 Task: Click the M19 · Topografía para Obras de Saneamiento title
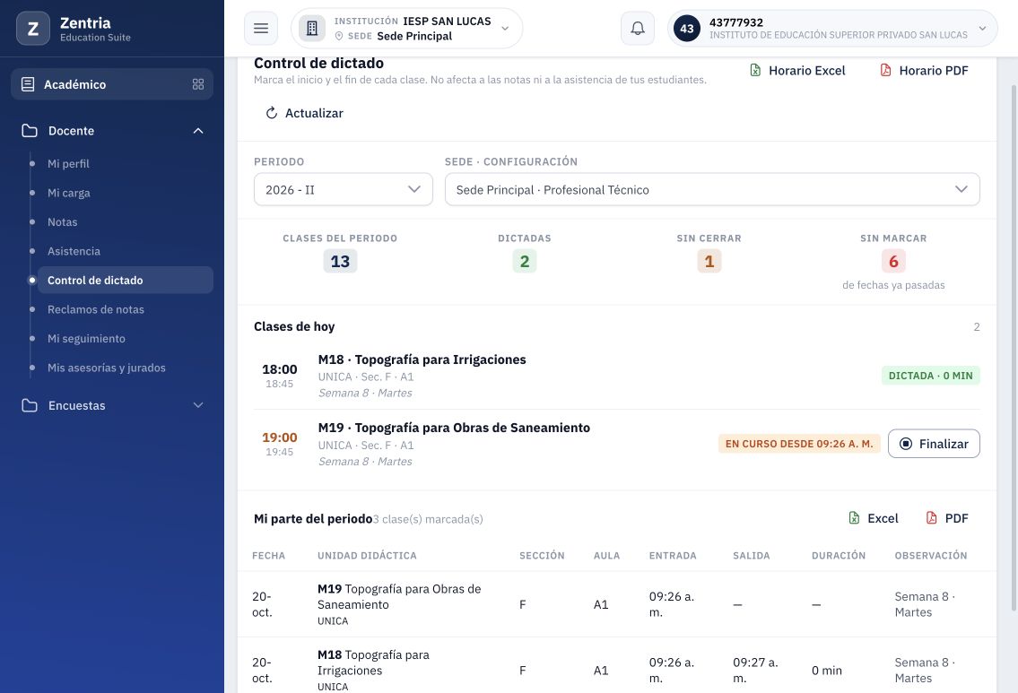tap(454, 428)
